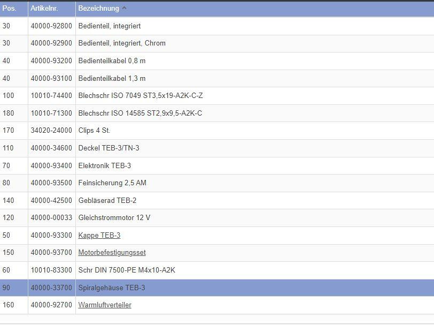Image resolution: width=434 pixels, height=325 pixels.
Task: Select the Gebläserad TEB-2 row
Action: pos(107,200)
